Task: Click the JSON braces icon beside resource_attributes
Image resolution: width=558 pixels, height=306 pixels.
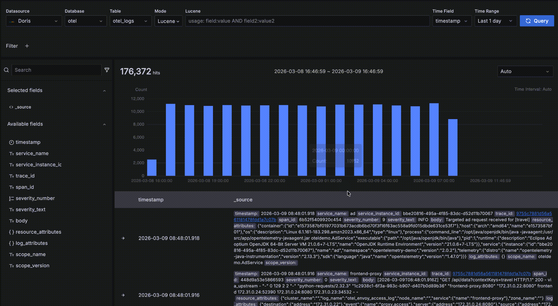Action: click(11, 232)
